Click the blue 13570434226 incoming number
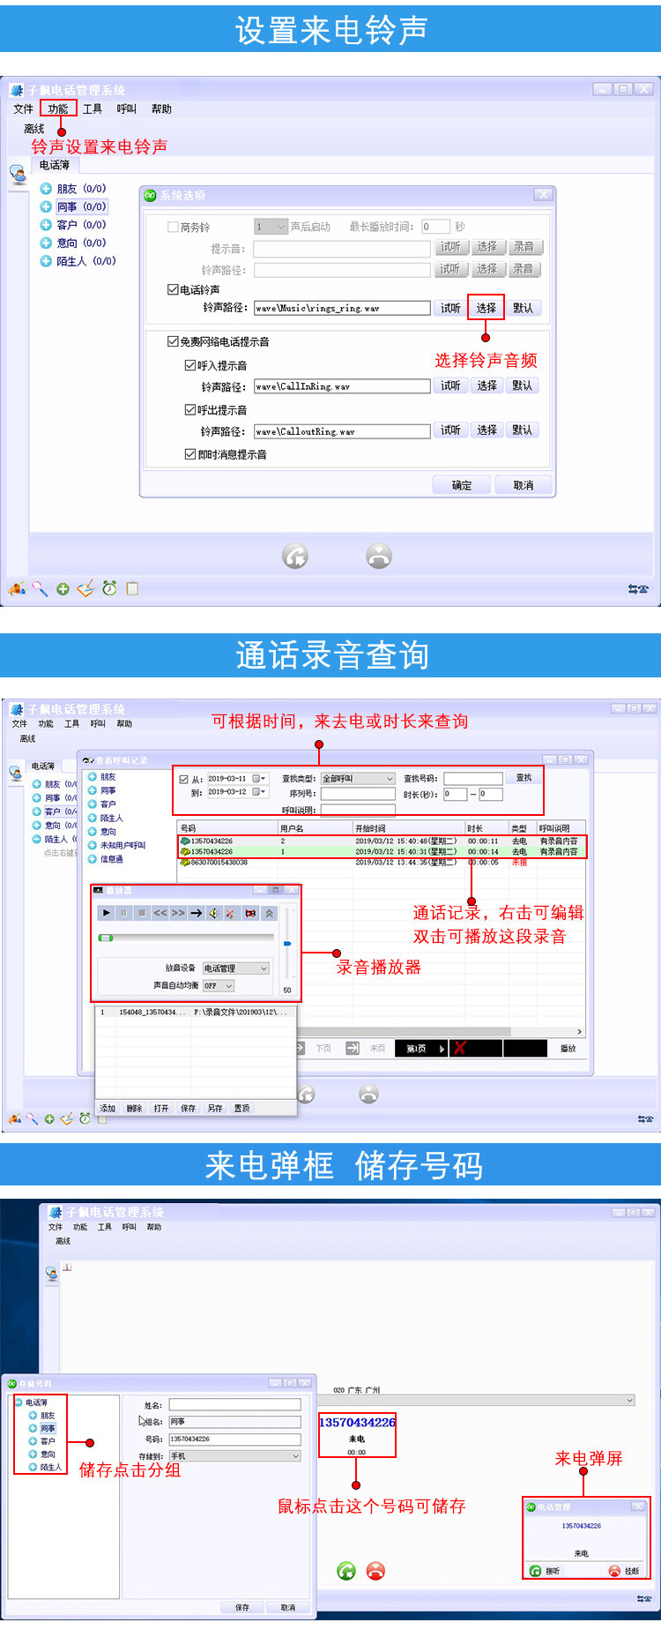661x1630 pixels. (357, 1422)
